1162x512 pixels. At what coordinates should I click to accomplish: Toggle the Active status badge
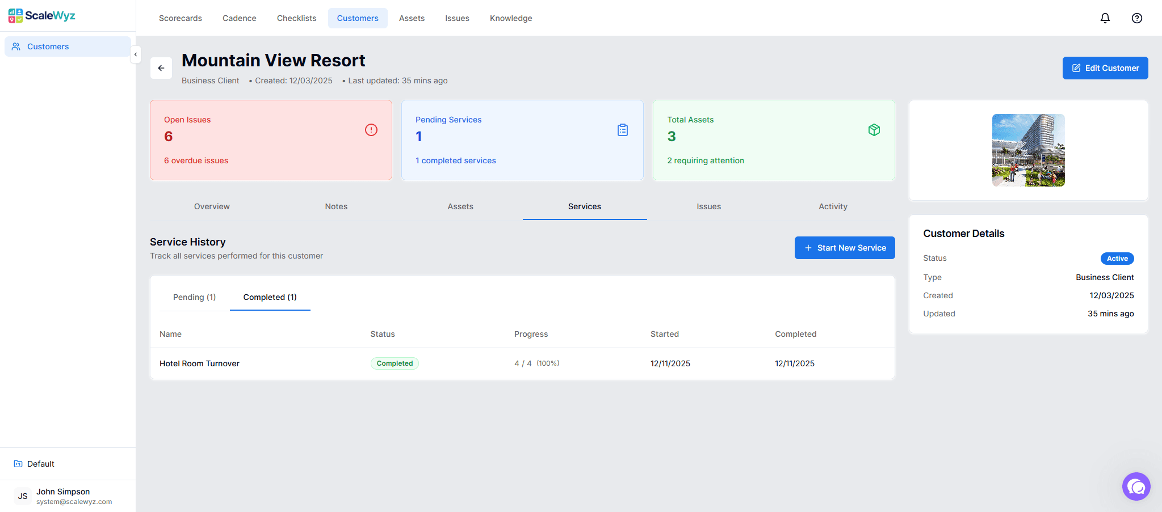(x=1116, y=258)
